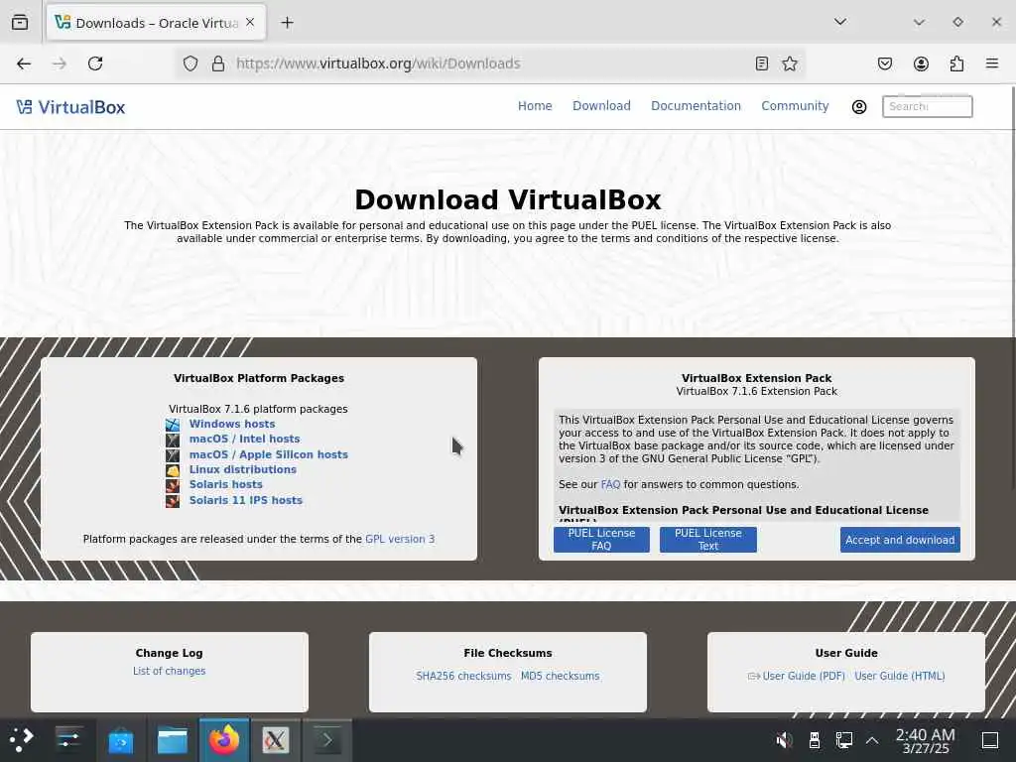Open the Firefox hamburger menu
Screen dimensions: 1016x762
pos(992,63)
